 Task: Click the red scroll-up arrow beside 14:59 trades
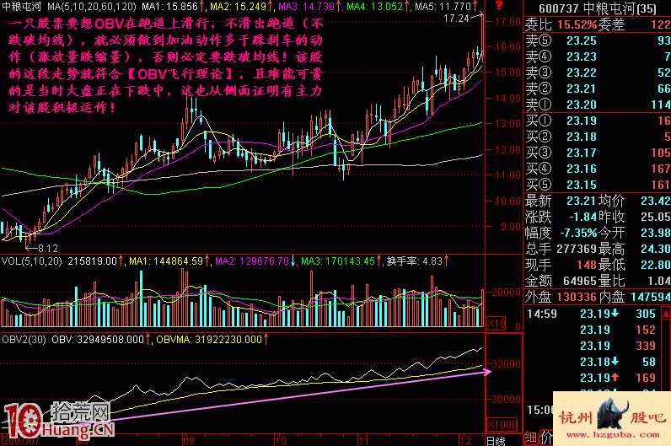[666, 314]
